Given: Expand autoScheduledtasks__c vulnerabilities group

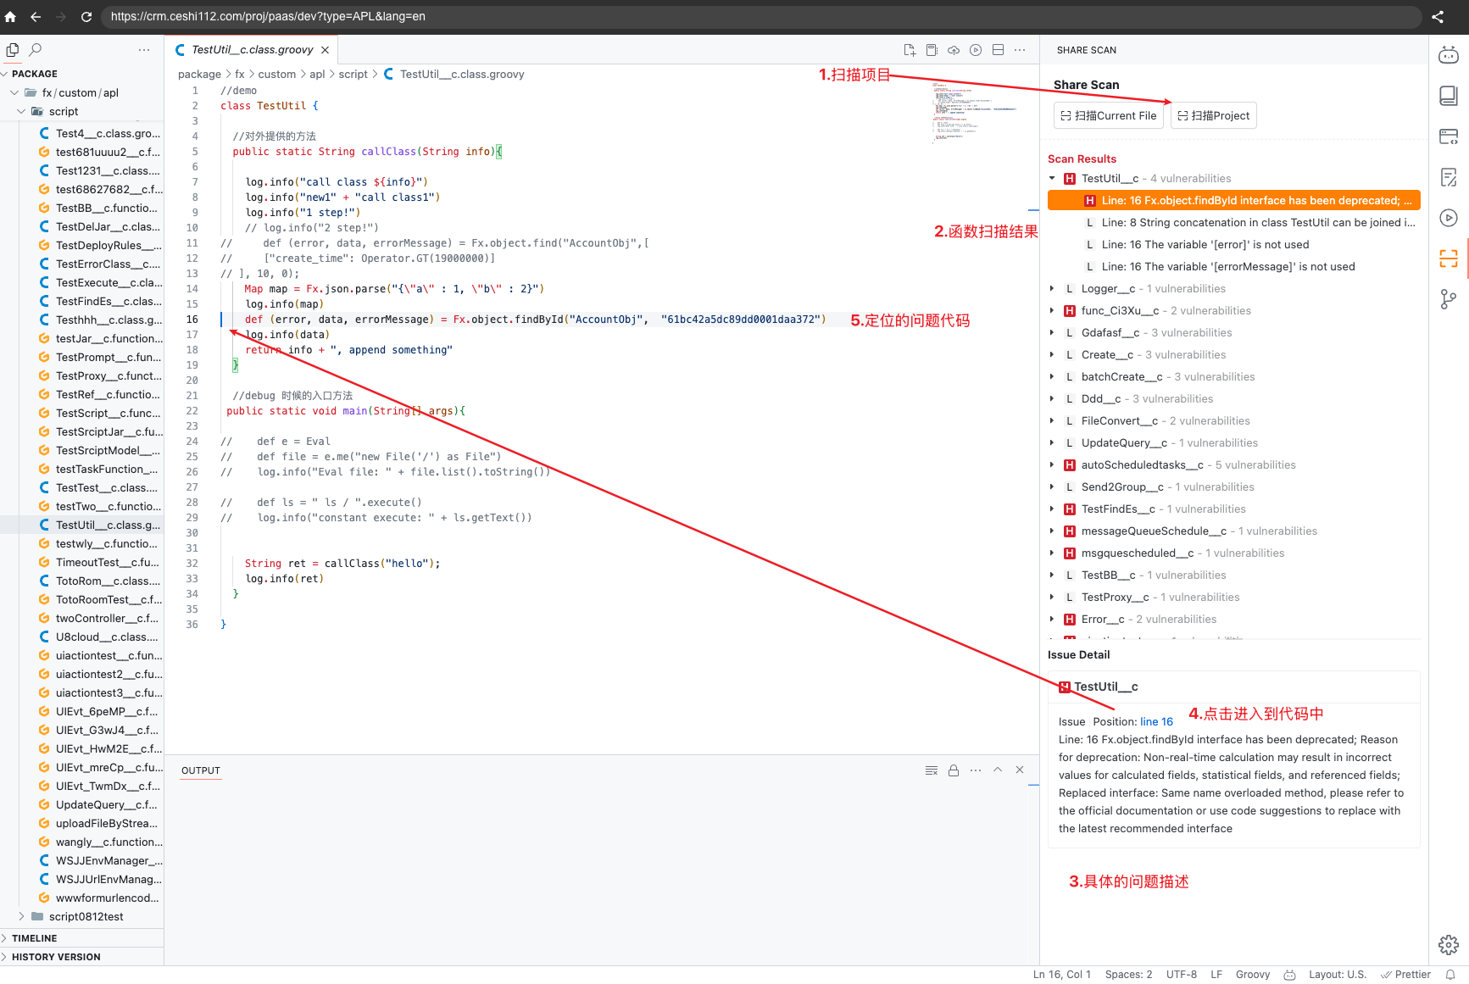Looking at the screenshot, I should click(x=1052, y=465).
